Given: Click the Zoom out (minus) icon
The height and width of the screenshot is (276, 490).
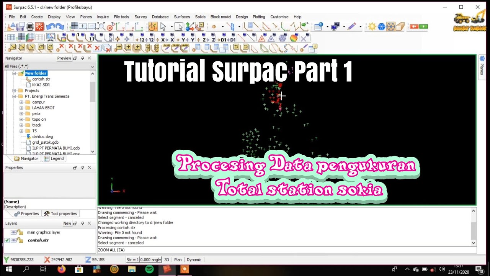Looking at the screenshot, I should click(x=92, y=26).
